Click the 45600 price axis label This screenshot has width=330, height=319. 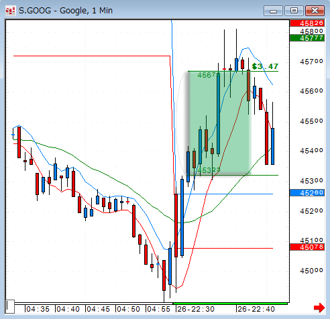[311, 91]
